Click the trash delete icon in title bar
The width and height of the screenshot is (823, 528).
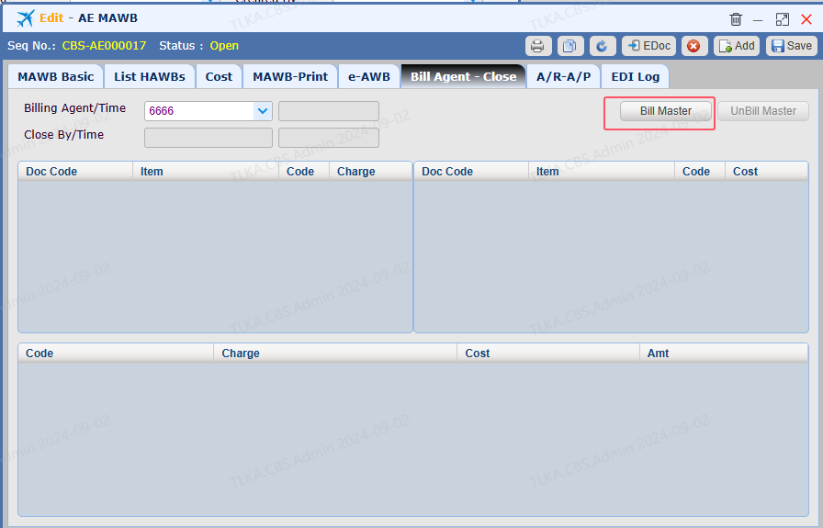736,19
